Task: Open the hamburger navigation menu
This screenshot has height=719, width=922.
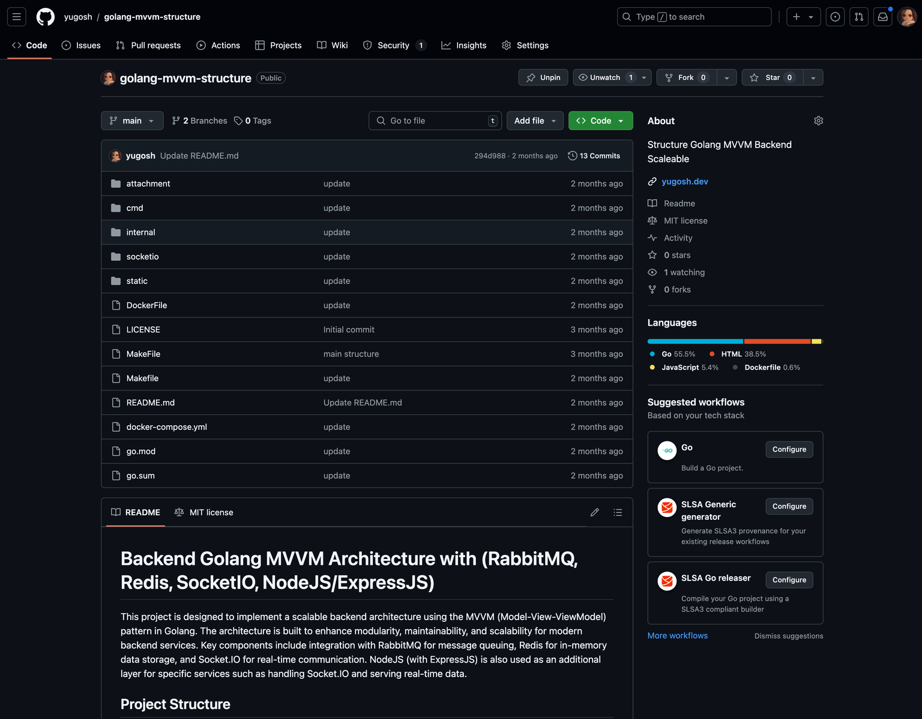Action: point(17,17)
